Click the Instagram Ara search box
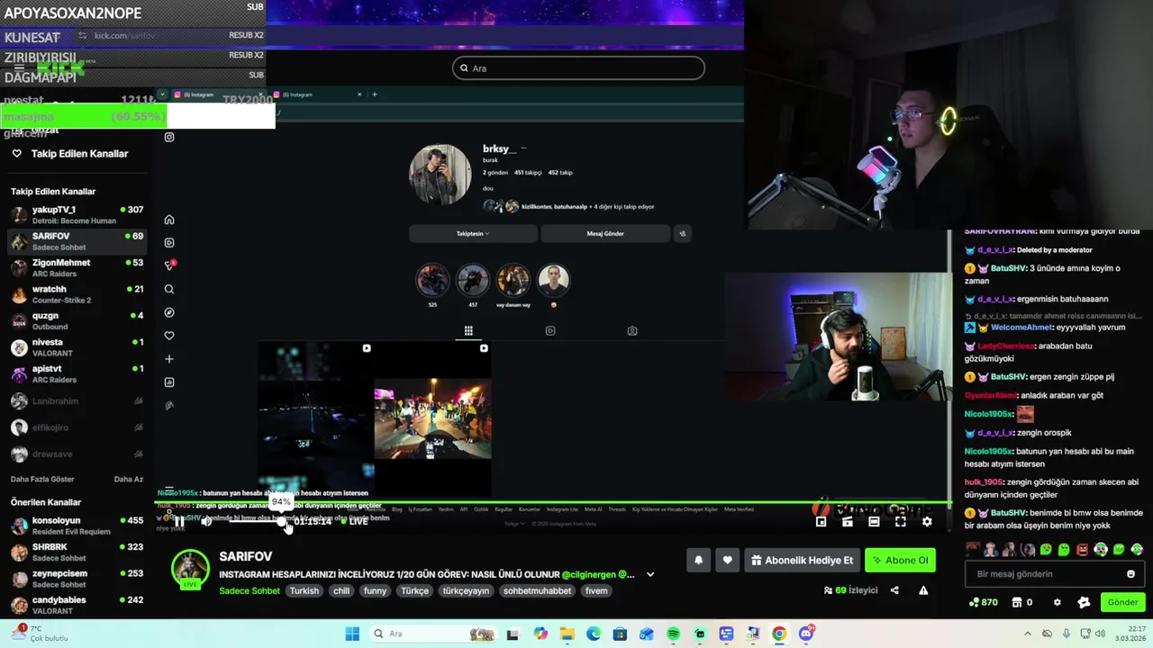The image size is (1153, 648). [x=578, y=68]
